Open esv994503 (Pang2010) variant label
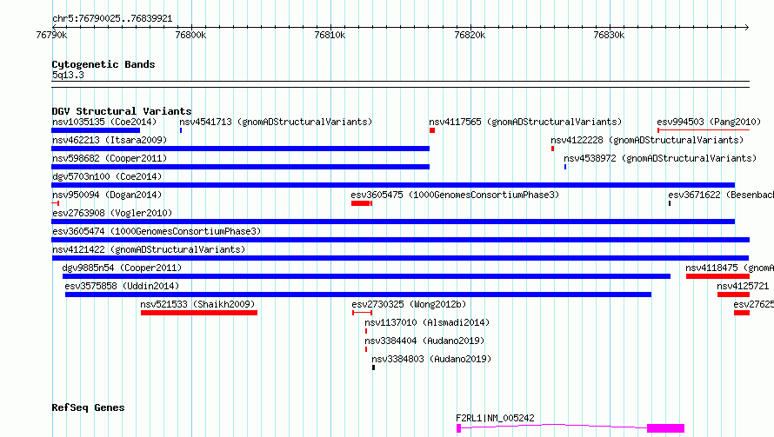The image size is (774, 437). (709, 122)
